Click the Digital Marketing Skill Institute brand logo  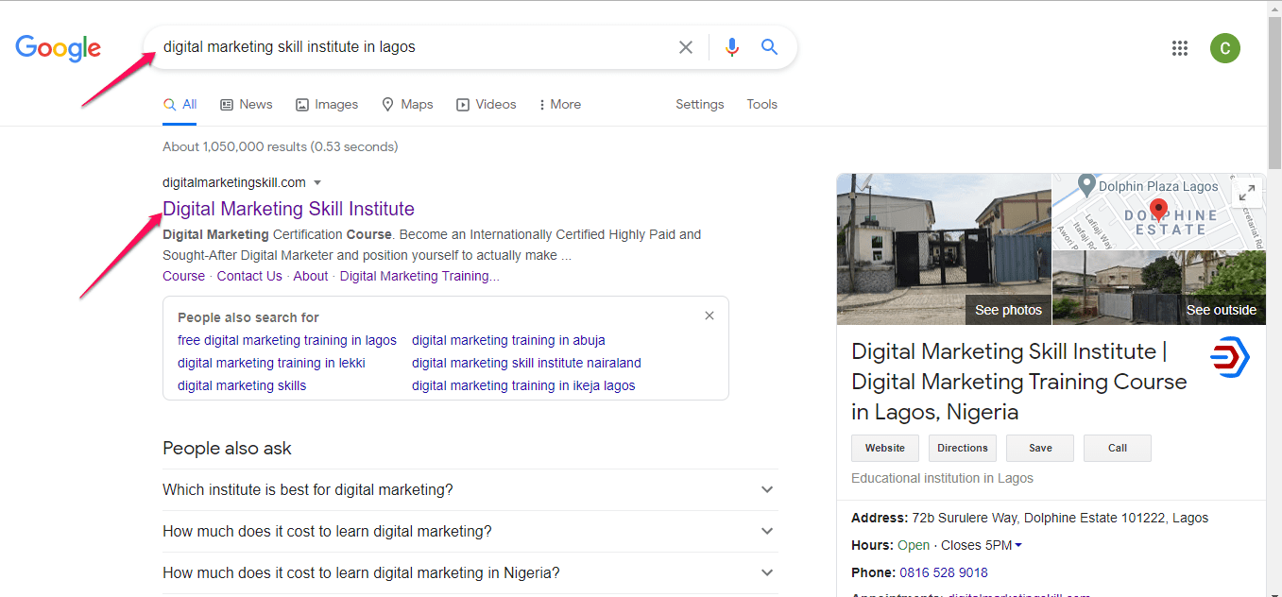[1229, 358]
